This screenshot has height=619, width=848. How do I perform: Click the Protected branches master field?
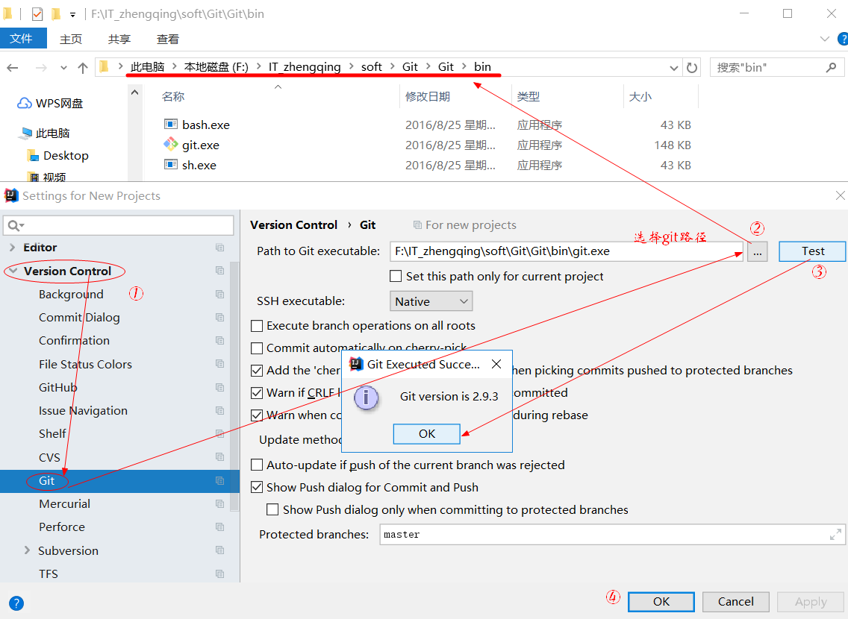click(x=612, y=534)
